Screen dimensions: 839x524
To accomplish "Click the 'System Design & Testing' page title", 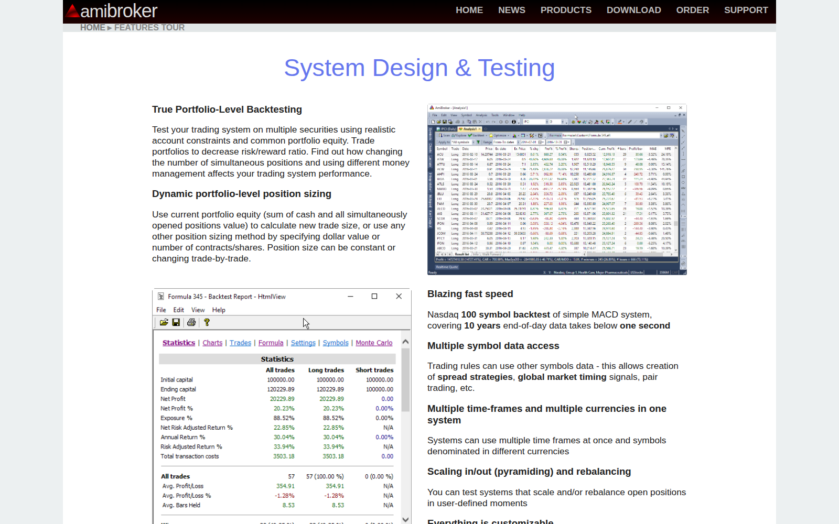I will pyautogui.click(x=419, y=68).
